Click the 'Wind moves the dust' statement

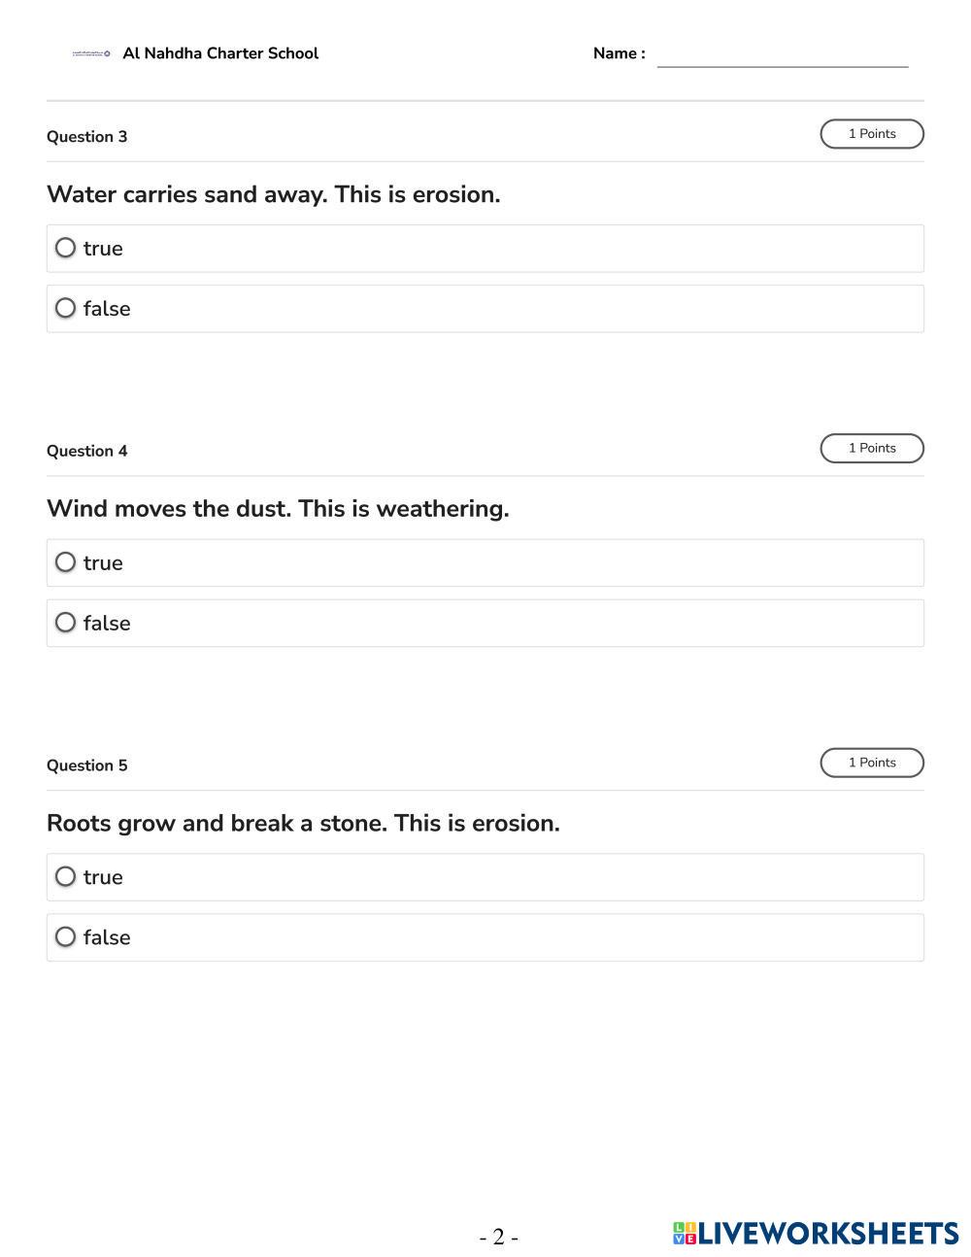[278, 509]
